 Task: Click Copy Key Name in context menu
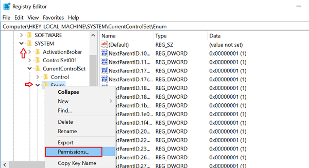[x=77, y=163]
